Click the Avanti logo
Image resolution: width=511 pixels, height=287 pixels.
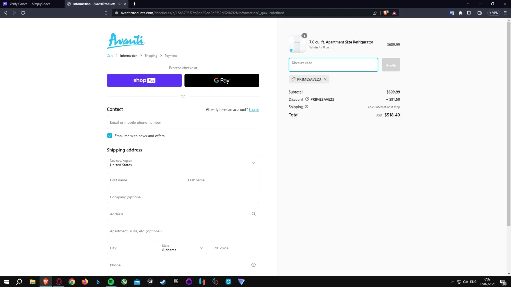tap(126, 40)
